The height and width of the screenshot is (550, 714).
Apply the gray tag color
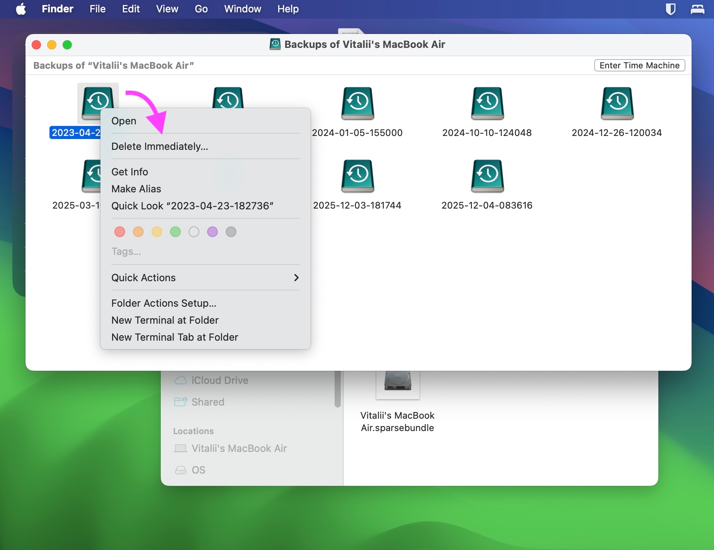pos(231,232)
